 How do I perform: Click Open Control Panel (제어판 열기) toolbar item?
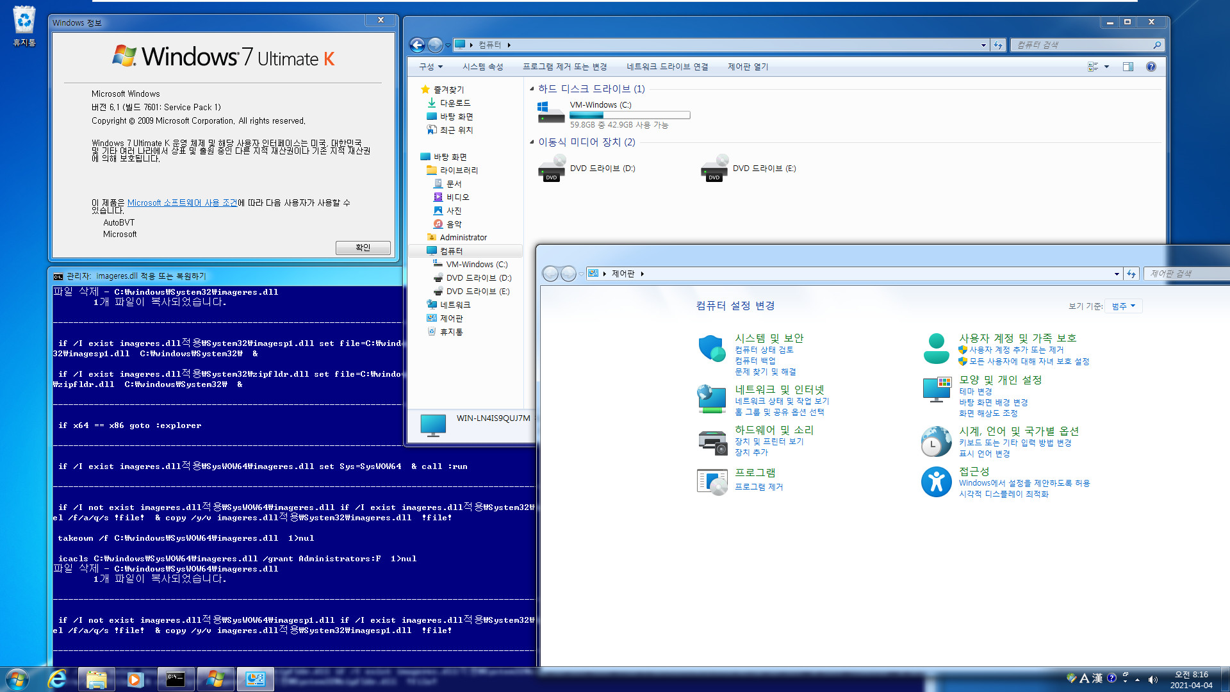coord(748,67)
